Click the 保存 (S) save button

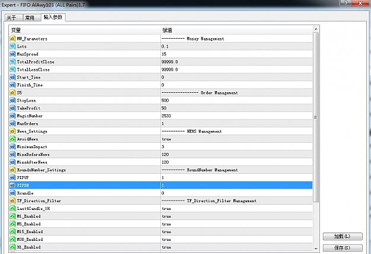coord(343,248)
